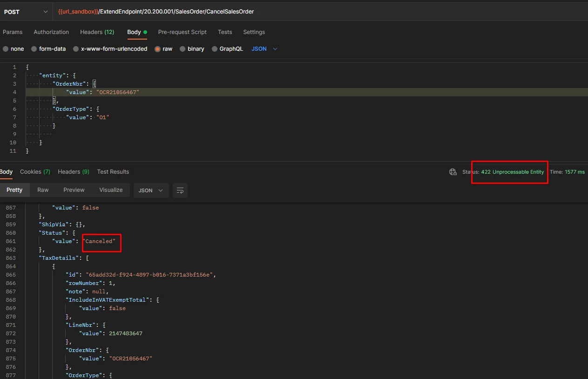The height and width of the screenshot is (379, 588).
Task: Open the POST method dropdown
Action: click(26, 12)
